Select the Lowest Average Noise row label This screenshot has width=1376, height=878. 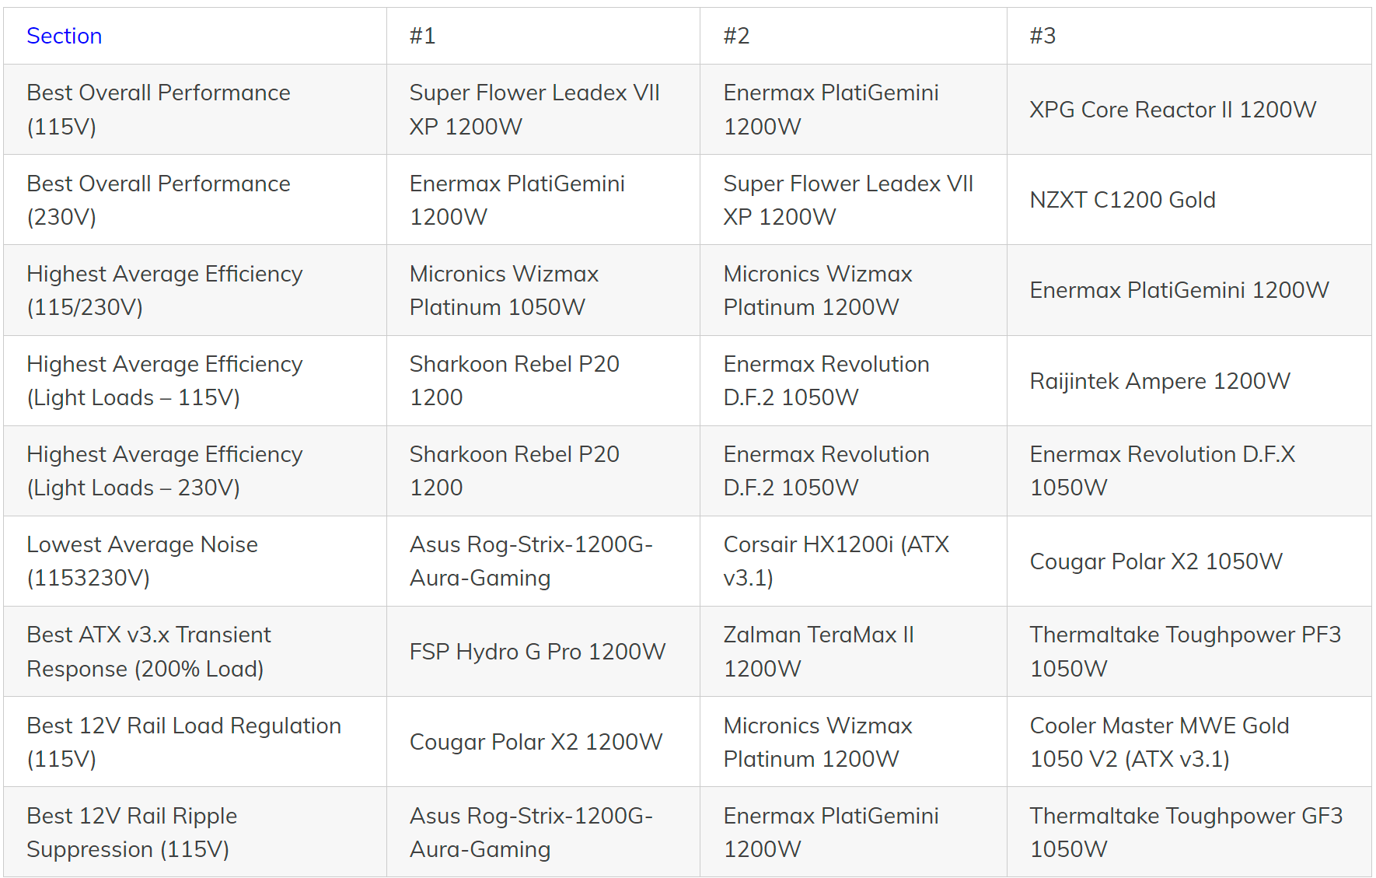click(142, 561)
